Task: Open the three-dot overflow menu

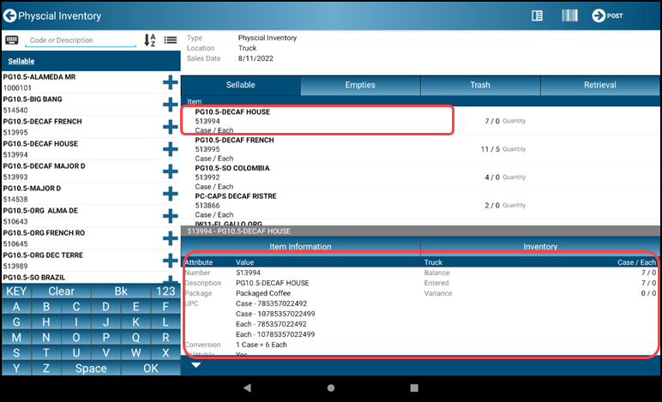Action: (x=644, y=16)
